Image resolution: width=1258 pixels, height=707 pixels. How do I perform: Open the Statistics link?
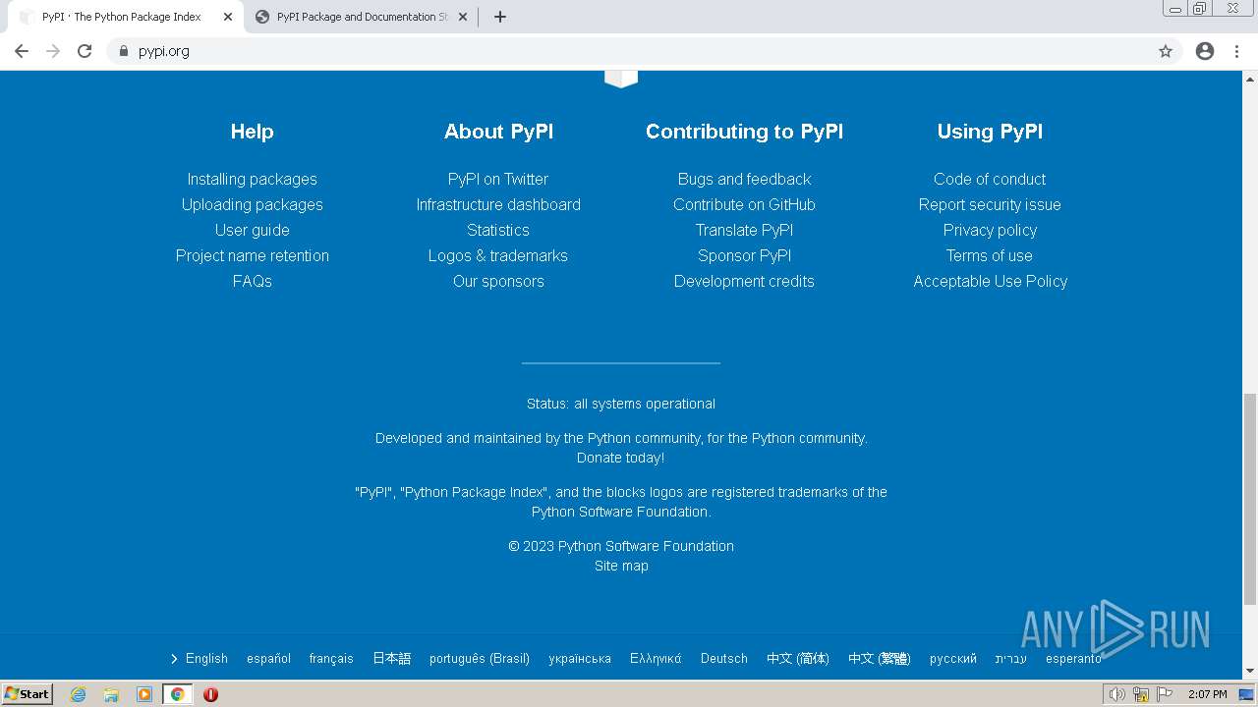(498, 230)
